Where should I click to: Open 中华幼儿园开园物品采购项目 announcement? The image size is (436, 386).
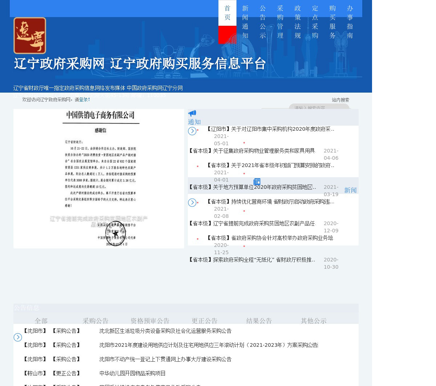[133, 373]
